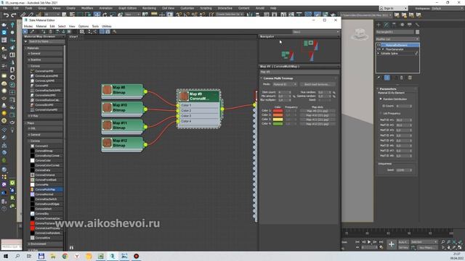Click the Color 4 map slot button
Screen dimensions: 465x261
click(x=318, y=124)
